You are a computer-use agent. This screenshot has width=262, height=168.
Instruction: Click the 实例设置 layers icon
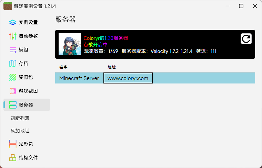13,22
